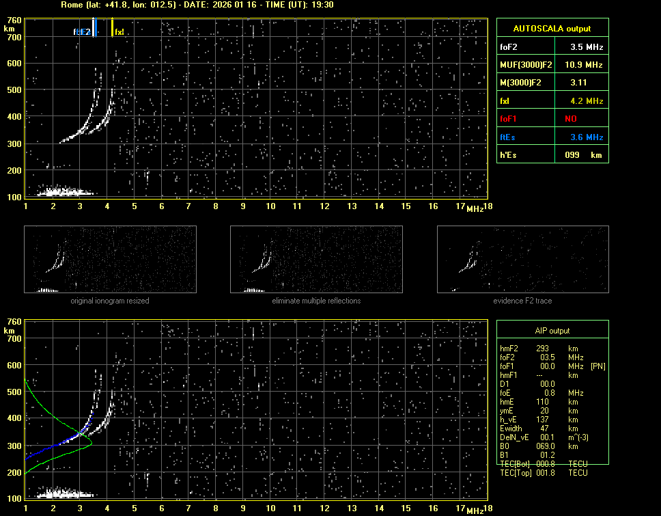Click the blue foF2 marker at top
The width and height of the screenshot is (661, 516).
[82, 32]
